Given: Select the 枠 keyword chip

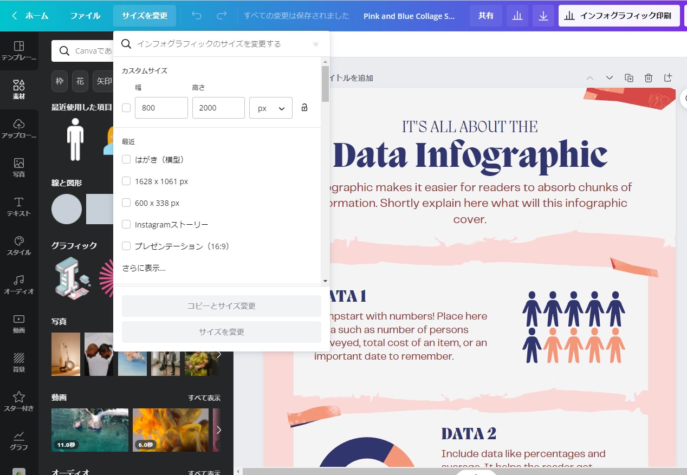Looking at the screenshot, I should click(x=60, y=81).
